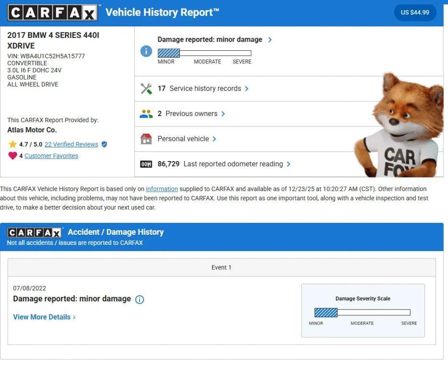Expand the Damage reported: minor damage summary
This screenshot has height=368, width=448.
(214, 40)
